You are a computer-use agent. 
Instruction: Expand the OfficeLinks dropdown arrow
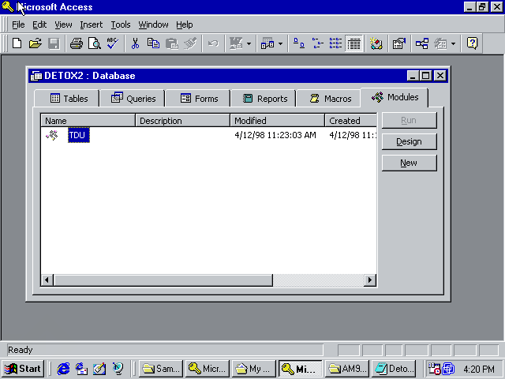click(249, 43)
